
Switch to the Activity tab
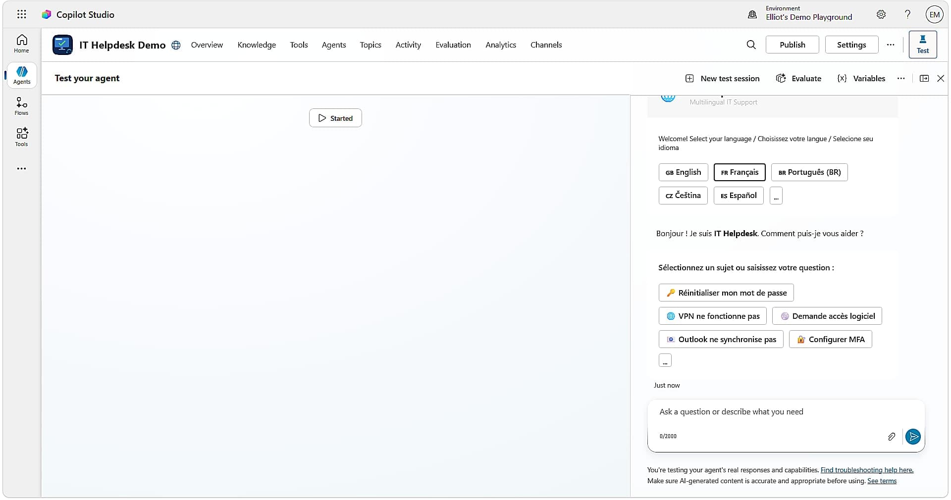(408, 45)
